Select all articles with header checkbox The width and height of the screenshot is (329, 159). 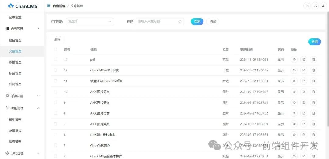(x=55, y=50)
